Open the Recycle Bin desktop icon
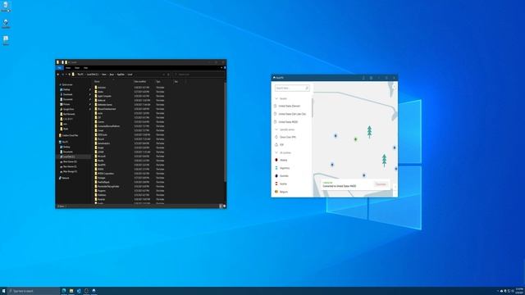 6,7
